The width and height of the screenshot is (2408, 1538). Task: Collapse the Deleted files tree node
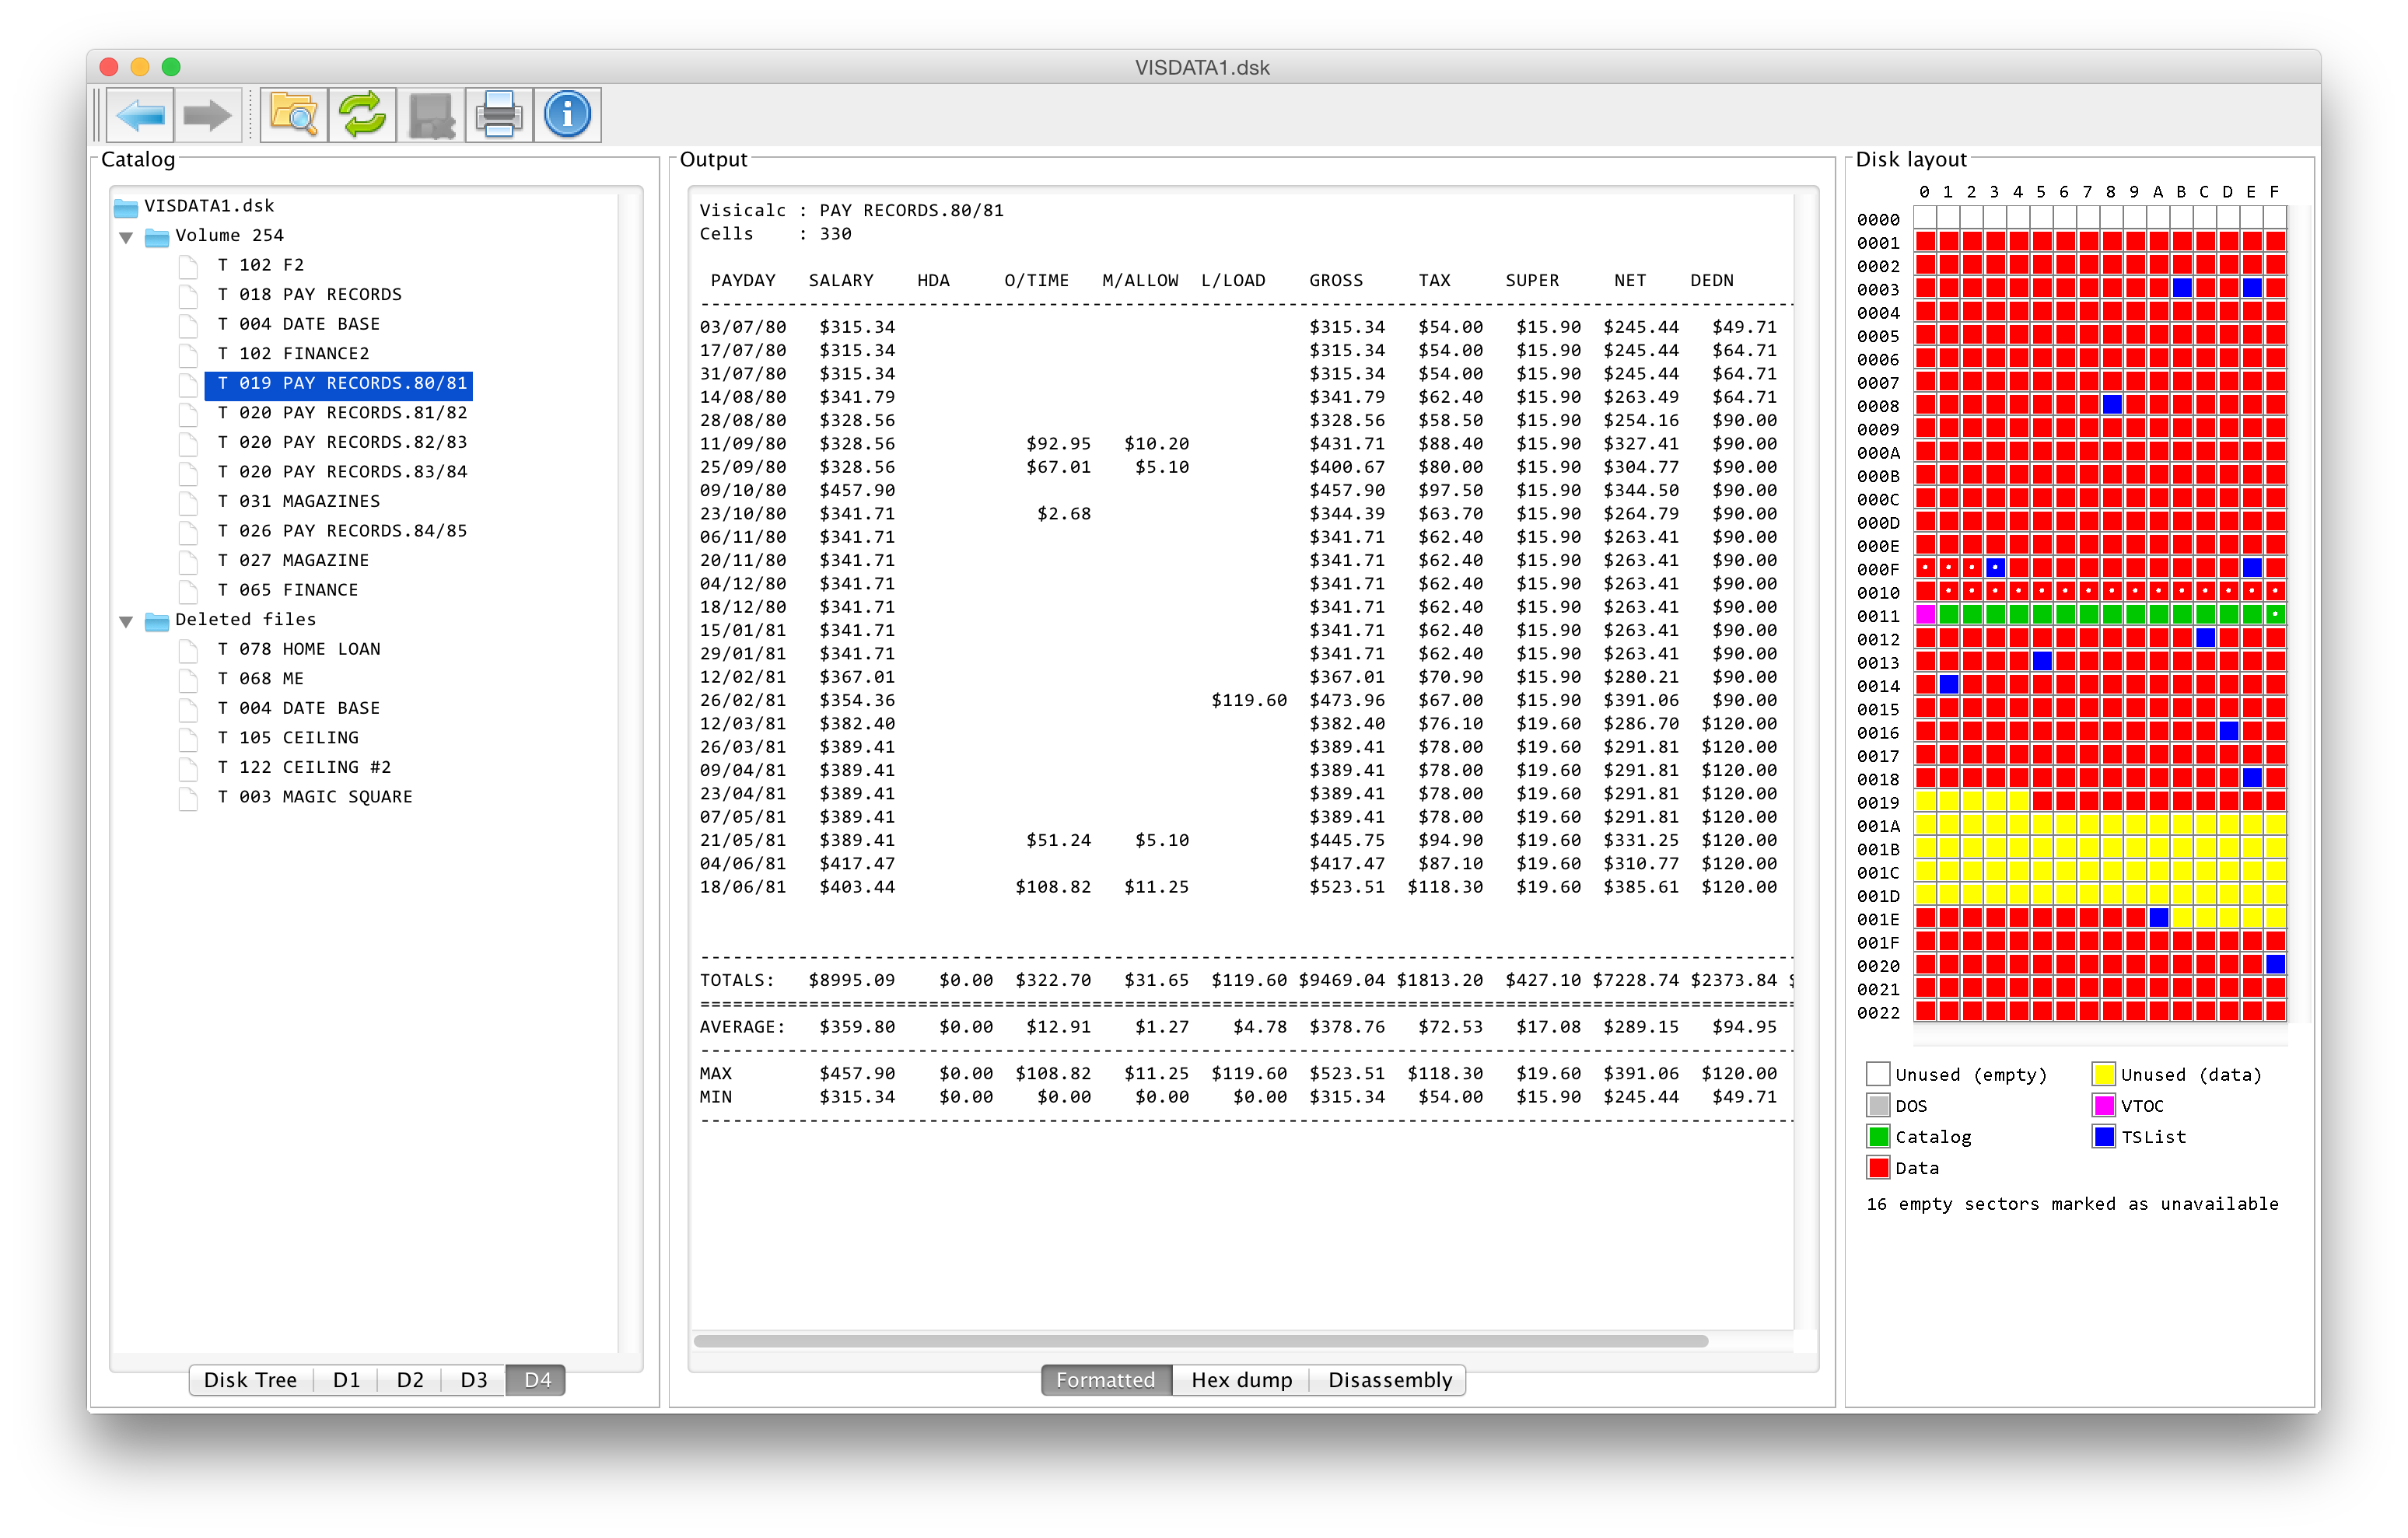coord(126,621)
